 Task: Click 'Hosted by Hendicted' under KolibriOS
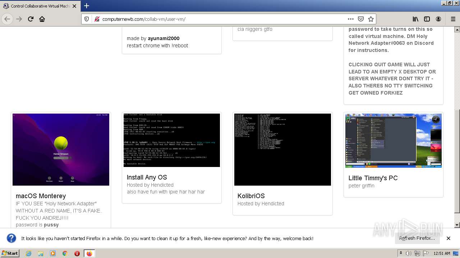coord(261,204)
